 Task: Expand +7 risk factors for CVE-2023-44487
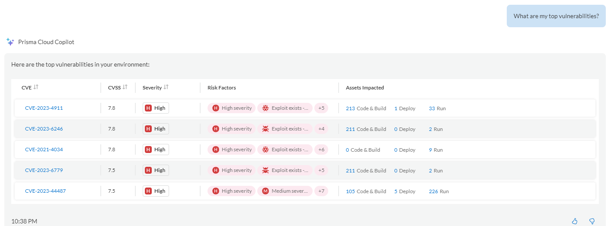(x=321, y=191)
